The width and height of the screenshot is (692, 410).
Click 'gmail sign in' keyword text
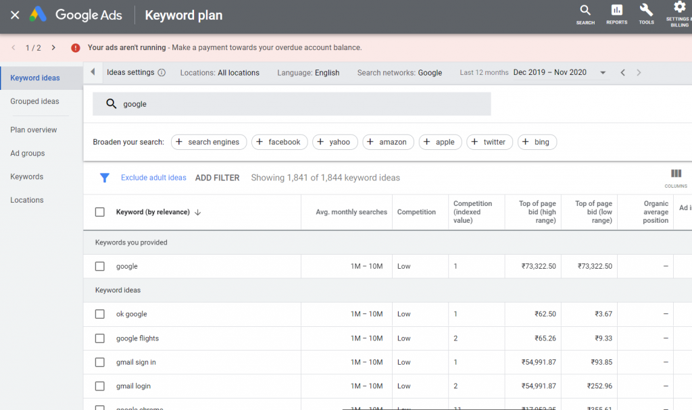136,362
